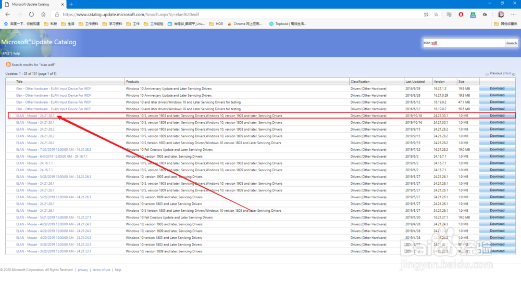The height and width of the screenshot is (282, 521).
Task: Click the 19.8 MB size cell
Action: (x=464, y=95)
